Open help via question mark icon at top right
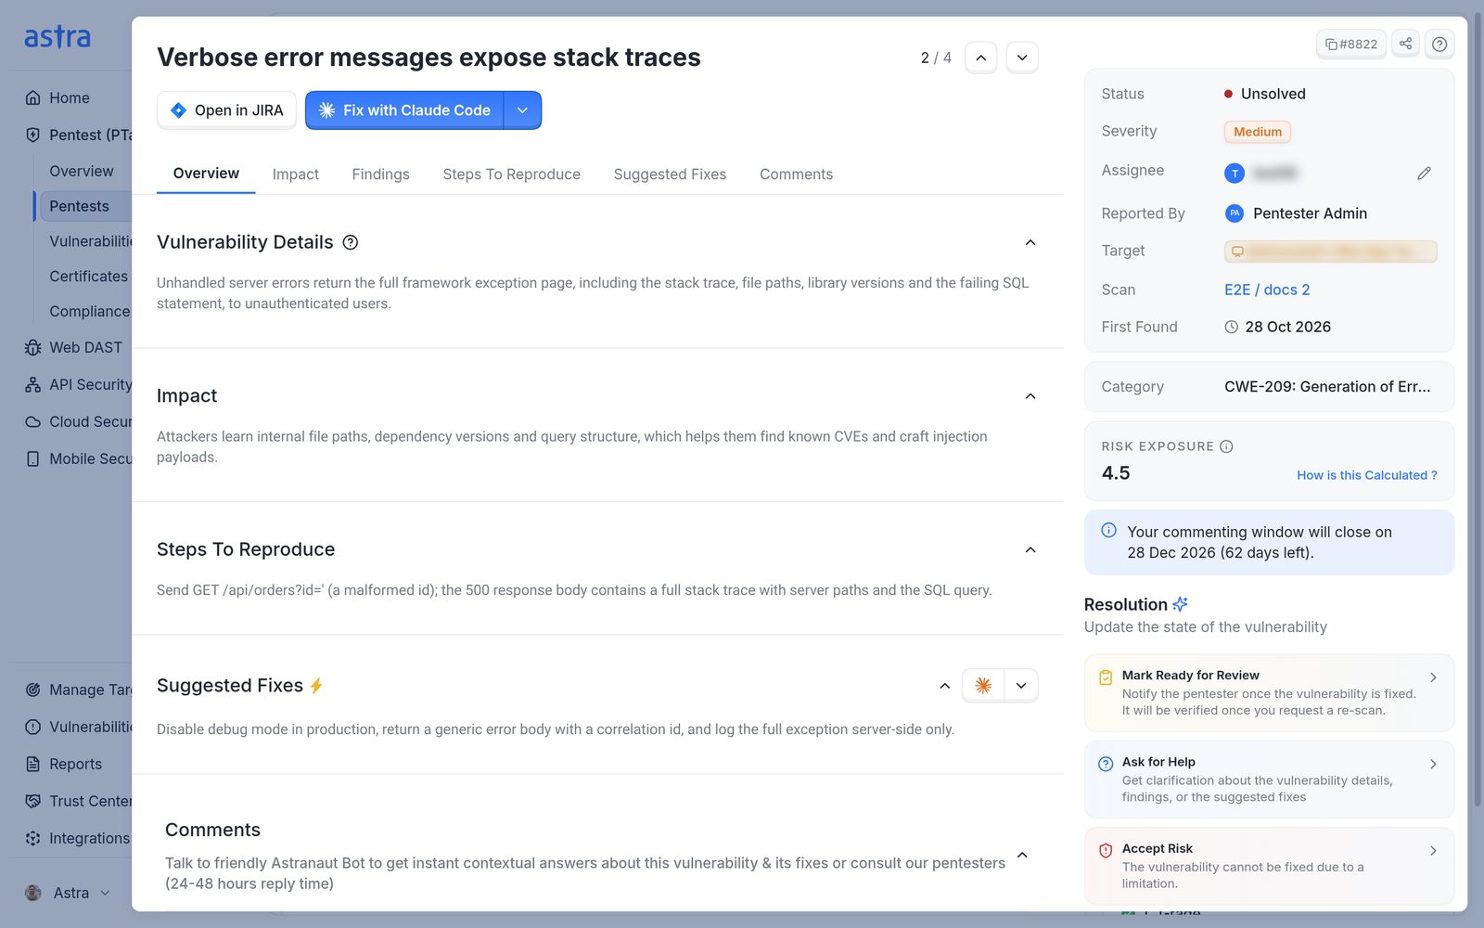 pos(1439,44)
